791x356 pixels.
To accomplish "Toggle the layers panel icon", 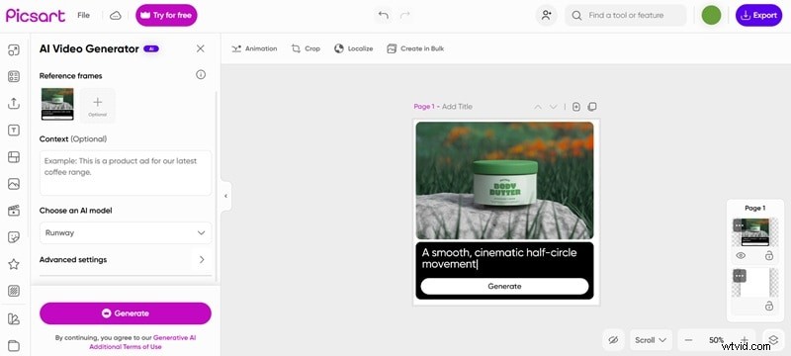I will coord(773,340).
